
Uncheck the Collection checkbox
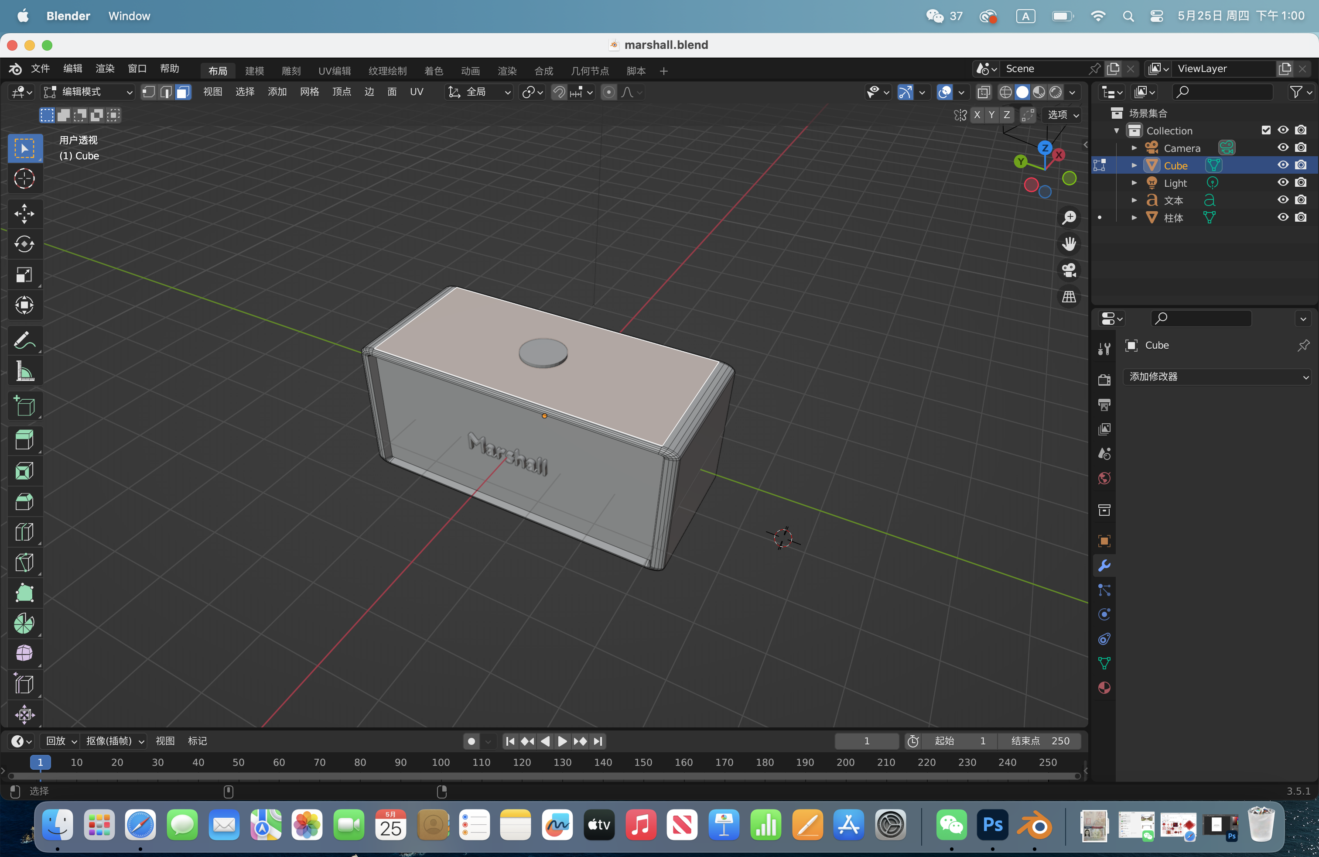tap(1266, 130)
